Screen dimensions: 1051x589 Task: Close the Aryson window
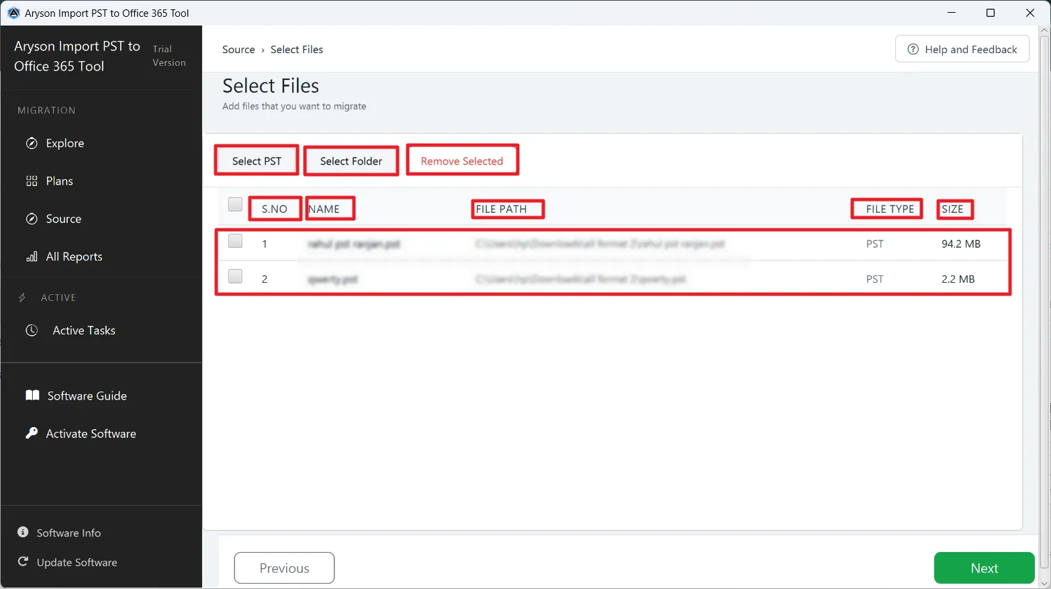[1030, 13]
